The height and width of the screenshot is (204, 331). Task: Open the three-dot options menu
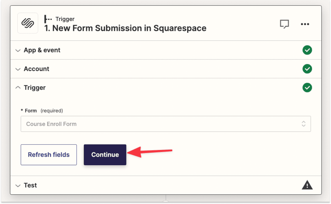pos(305,24)
